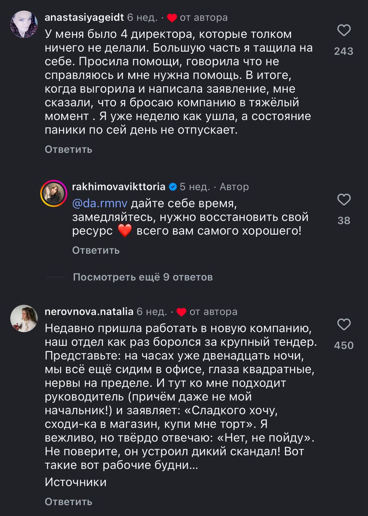Reply to rakhimovavikttoria's comment via "Ответить"
Viewport: 368px width, 516px height.
tap(96, 250)
